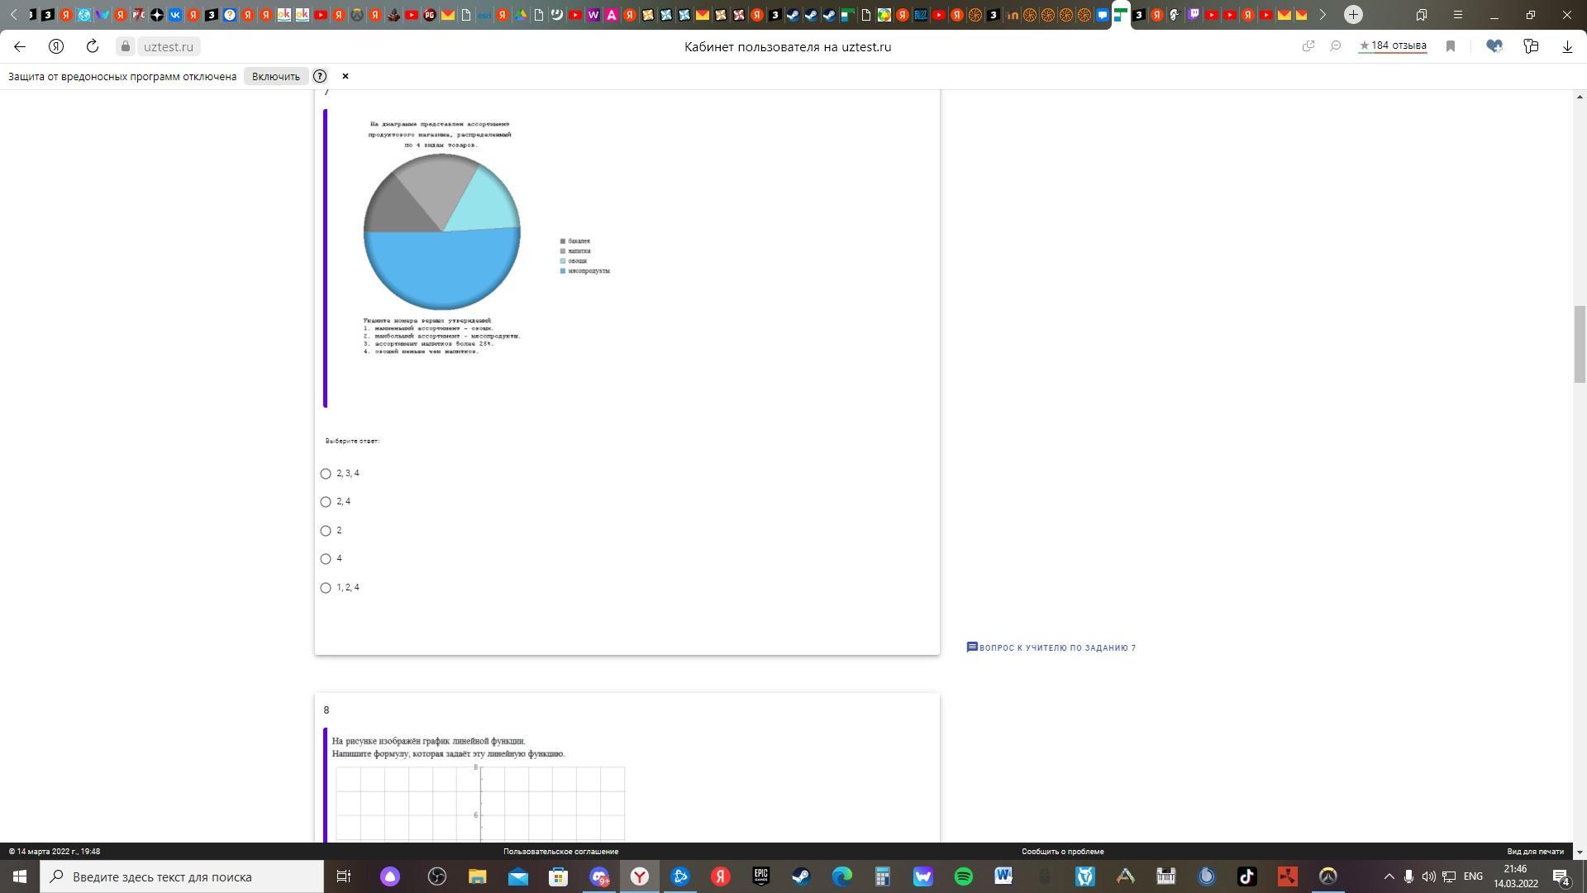Open Вопрос к учителю по заданию 7

tap(1051, 647)
